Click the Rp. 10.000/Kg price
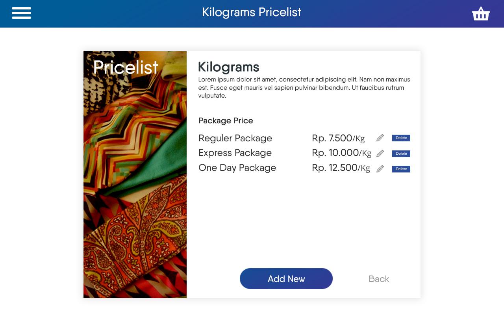The width and height of the screenshot is (504, 315). point(341,153)
